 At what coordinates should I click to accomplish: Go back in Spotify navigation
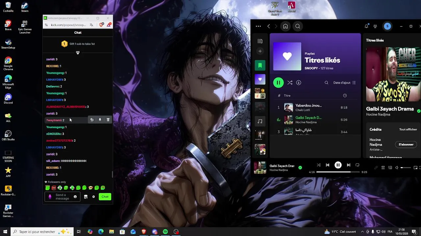[269, 26]
